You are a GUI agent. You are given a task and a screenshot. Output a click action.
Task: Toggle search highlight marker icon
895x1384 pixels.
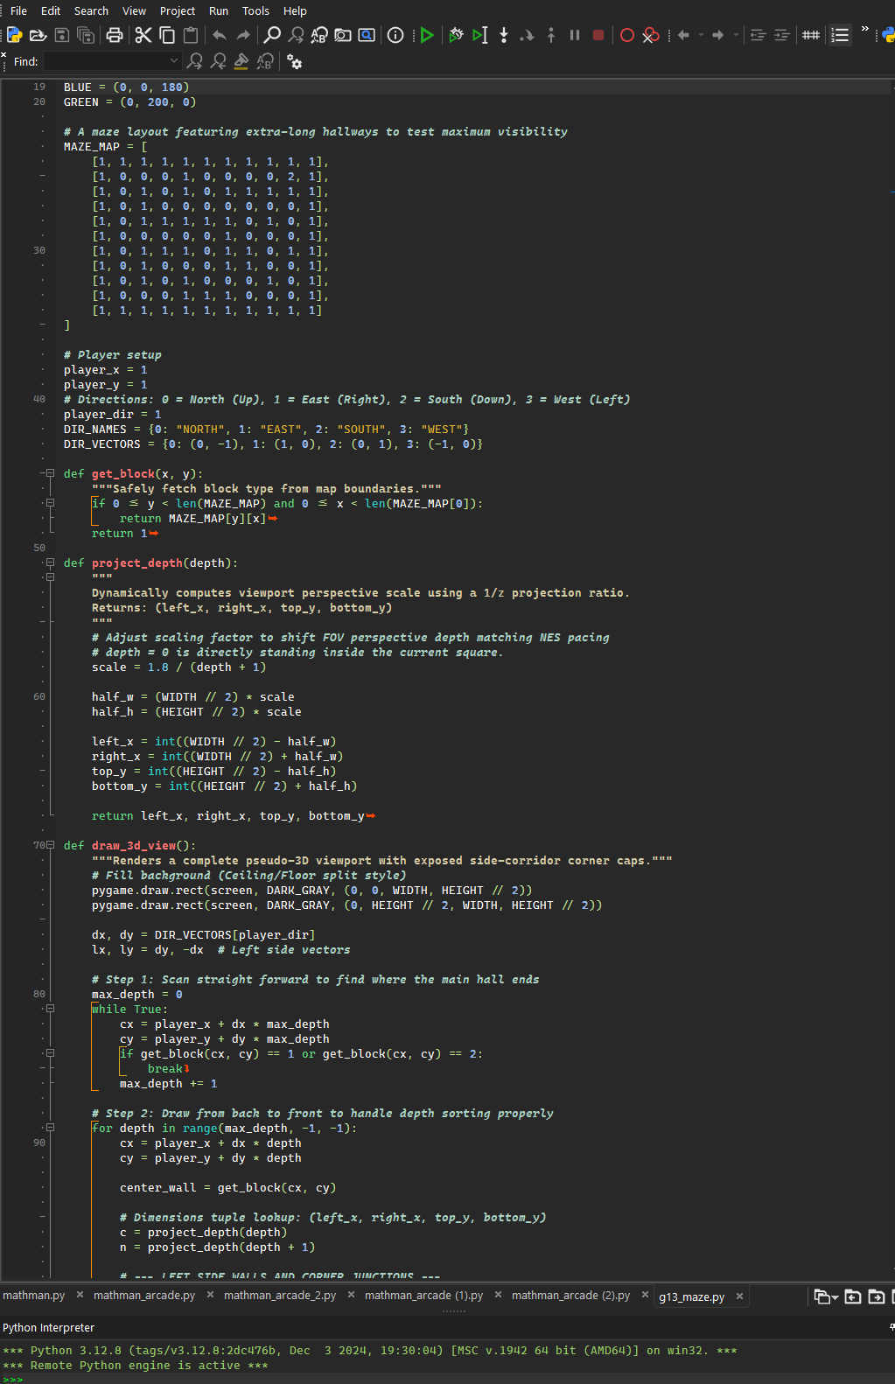click(x=241, y=61)
